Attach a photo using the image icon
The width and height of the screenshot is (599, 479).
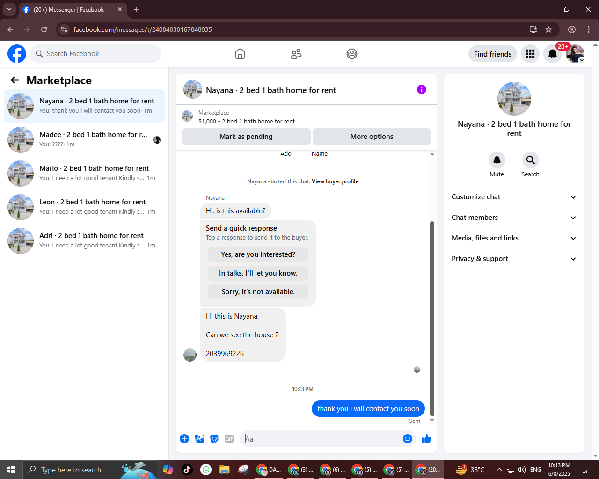(x=199, y=439)
